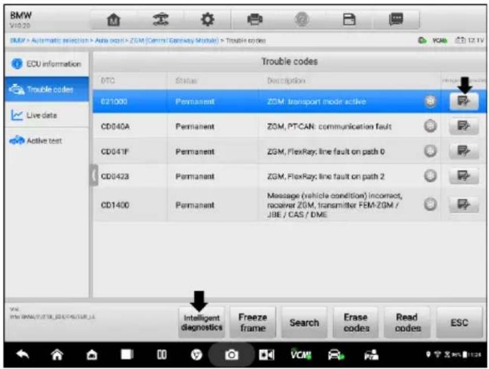Select the CD1400 DTC cell
The width and height of the screenshot is (489, 369).
pyautogui.click(x=130, y=205)
